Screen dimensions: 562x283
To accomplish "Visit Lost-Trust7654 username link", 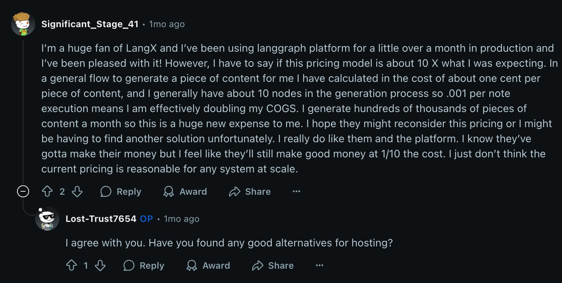I will point(101,219).
